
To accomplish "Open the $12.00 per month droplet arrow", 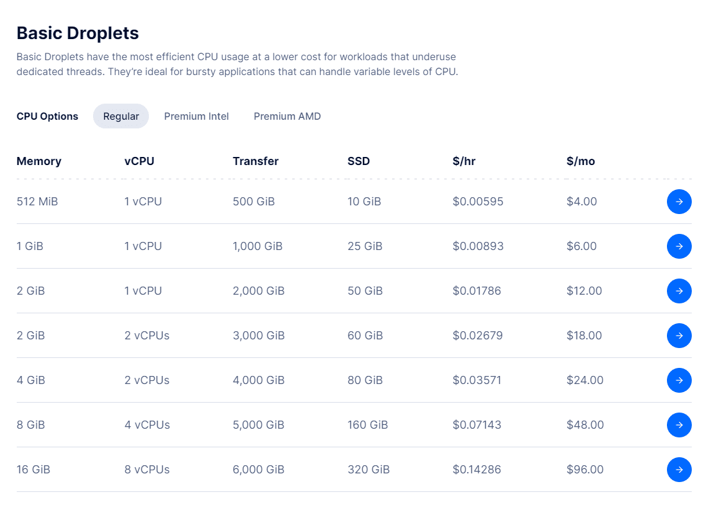I will [679, 291].
